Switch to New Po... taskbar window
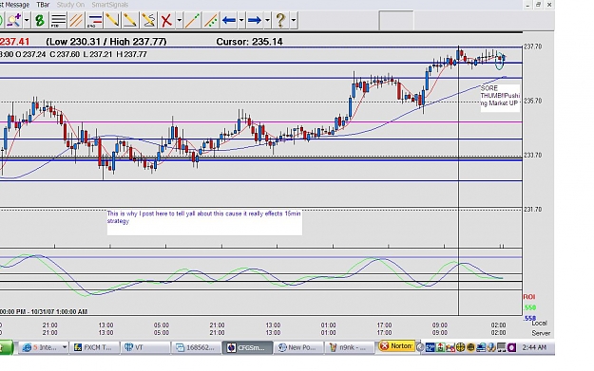This screenshot has height=371, width=594. click(298, 347)
